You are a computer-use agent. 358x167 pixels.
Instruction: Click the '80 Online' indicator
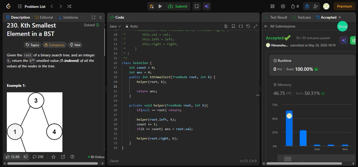coord(96,157)
